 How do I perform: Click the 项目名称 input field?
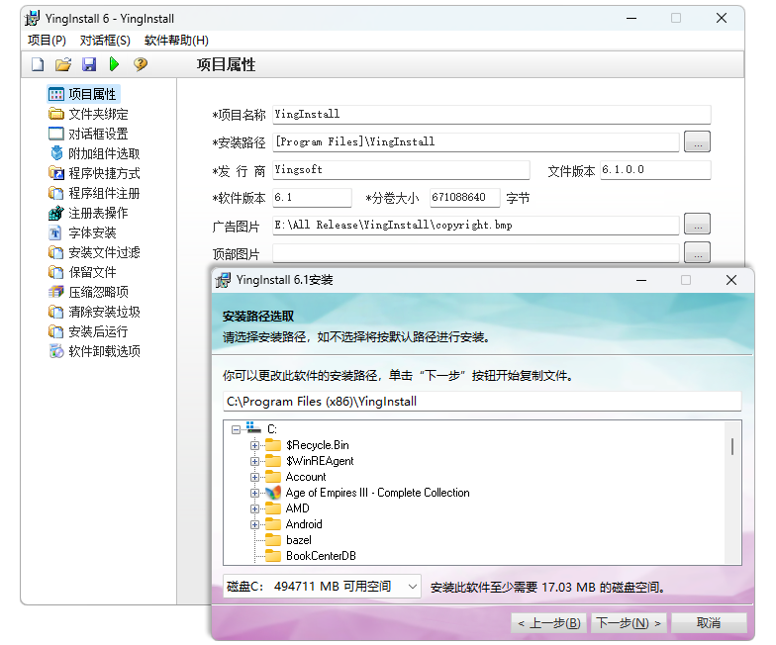491,115
